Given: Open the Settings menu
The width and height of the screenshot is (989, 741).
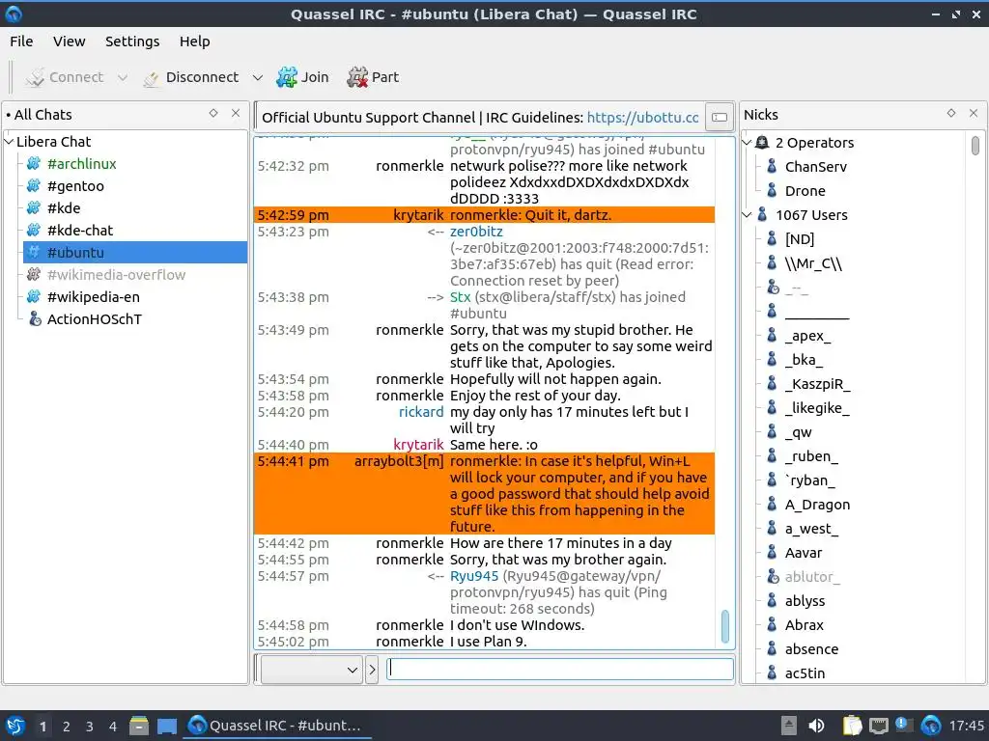Looking at the screenshot, I should click(131, 41).
